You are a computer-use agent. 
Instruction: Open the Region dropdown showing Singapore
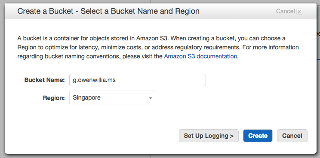pyautogui.click(x=112, y=97)
